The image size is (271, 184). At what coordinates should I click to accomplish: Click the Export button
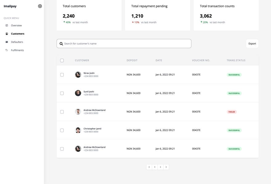pos(252,44)
